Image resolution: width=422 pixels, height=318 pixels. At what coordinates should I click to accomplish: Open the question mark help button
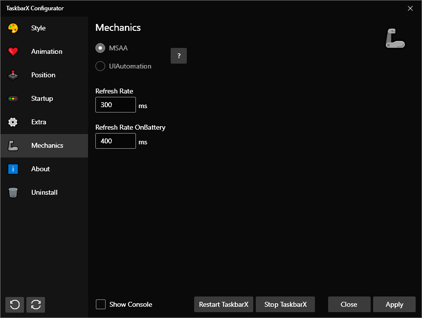click(x=178, y=56)
